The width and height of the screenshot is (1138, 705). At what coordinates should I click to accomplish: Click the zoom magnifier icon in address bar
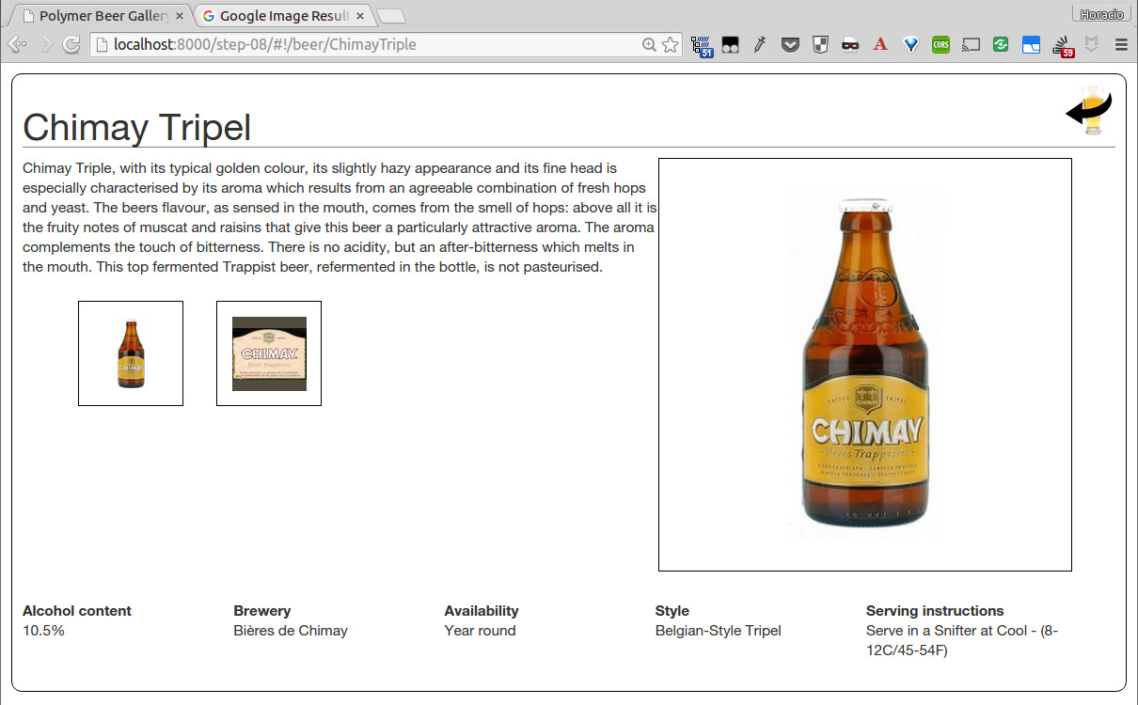(x=649, y=44)
